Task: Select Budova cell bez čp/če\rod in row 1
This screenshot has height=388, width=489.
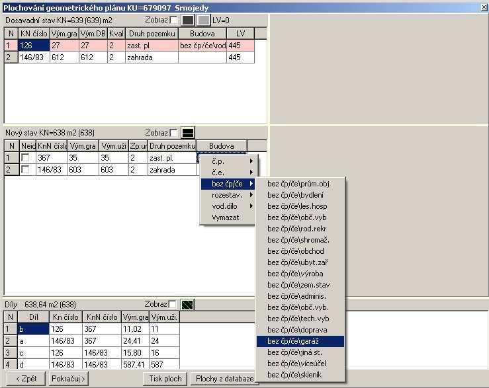Action: click(202, 46)
